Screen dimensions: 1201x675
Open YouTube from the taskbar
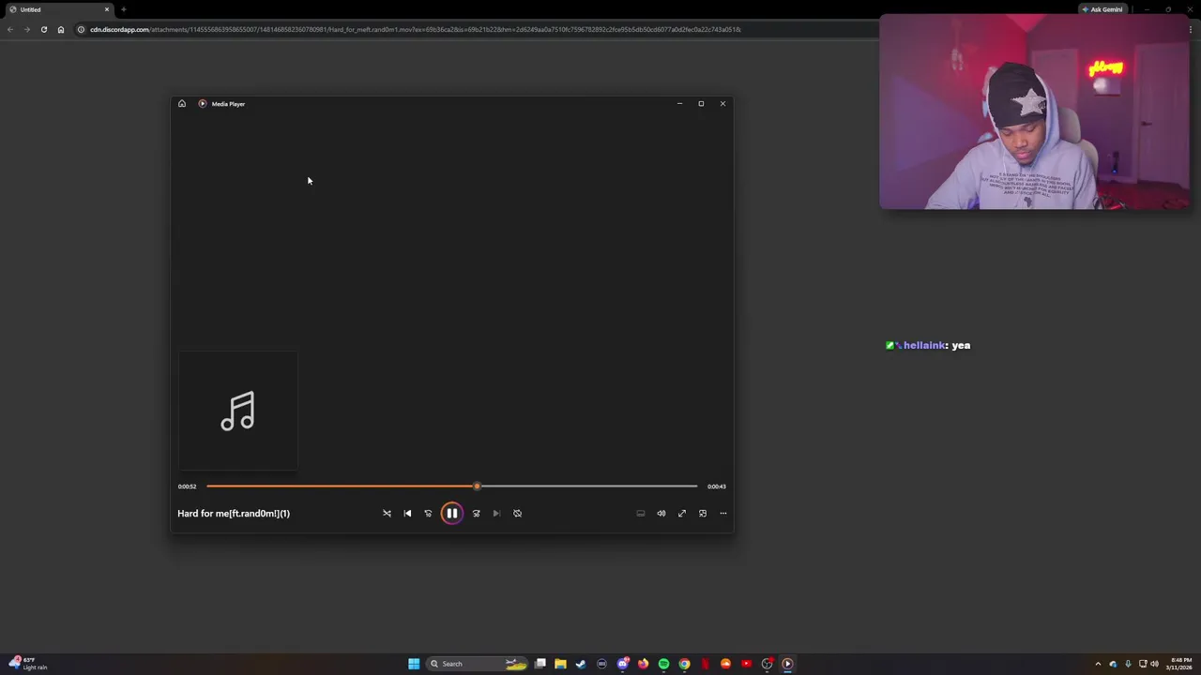pos(746,664)
